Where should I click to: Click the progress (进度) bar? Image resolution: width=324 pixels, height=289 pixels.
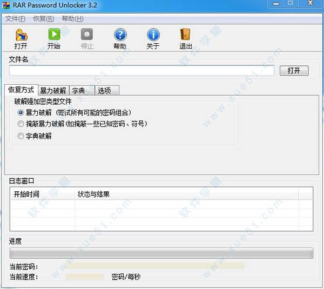(x=161, y=253)
